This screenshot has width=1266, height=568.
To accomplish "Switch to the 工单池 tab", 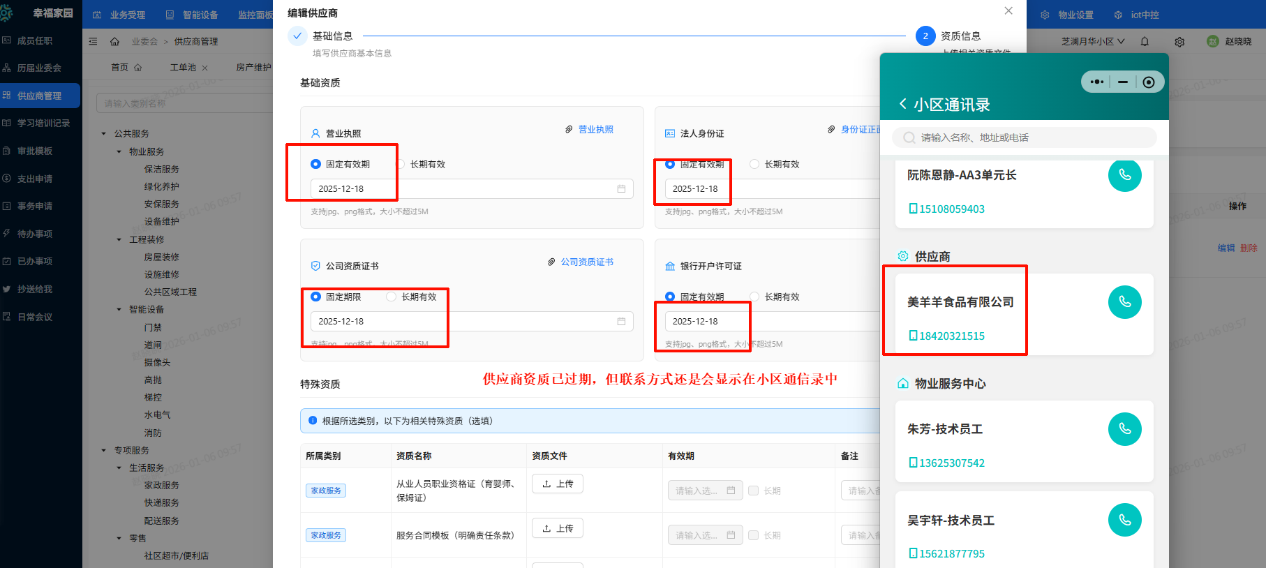I will click(183, 68).
